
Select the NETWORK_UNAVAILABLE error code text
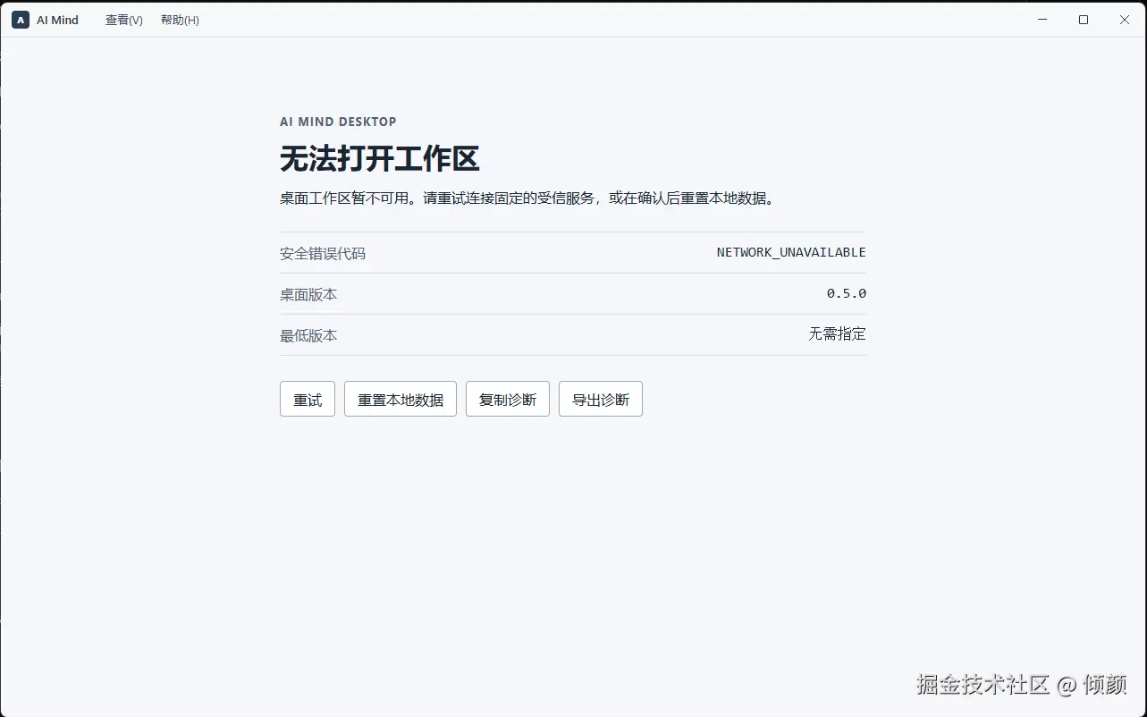tap(791, 252)
